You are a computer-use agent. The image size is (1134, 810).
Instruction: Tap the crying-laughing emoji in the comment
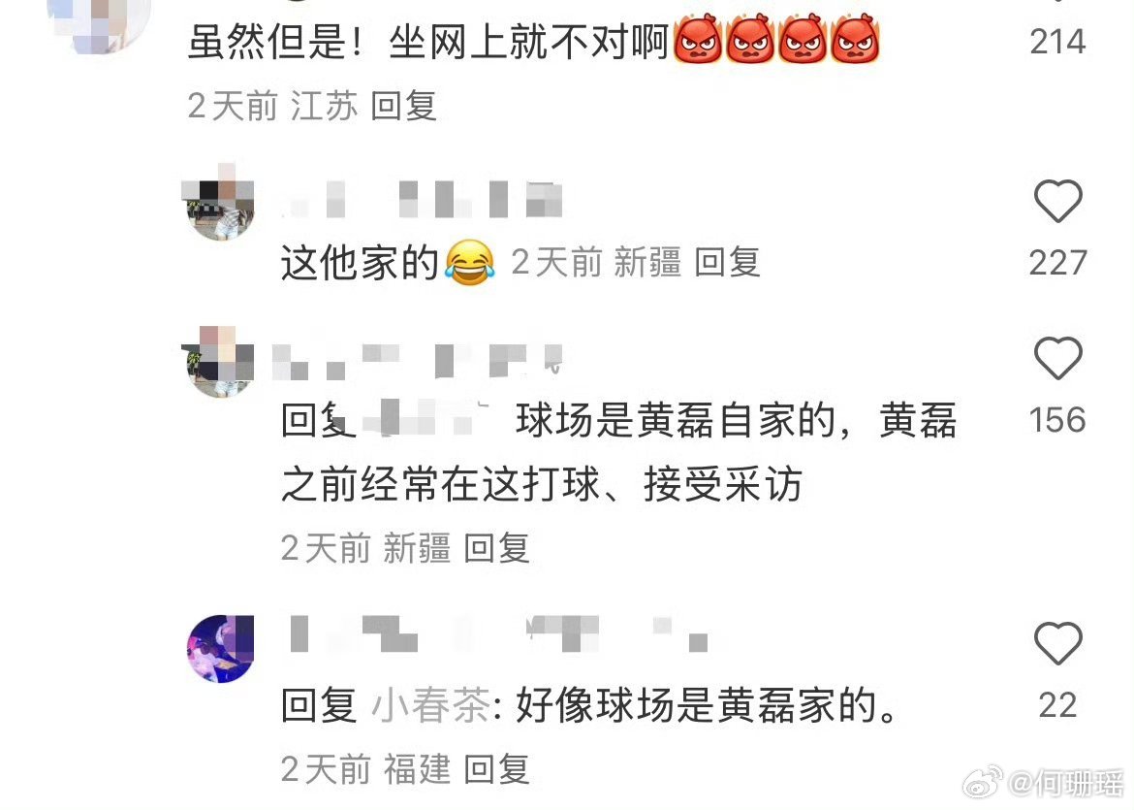point(470,262)
